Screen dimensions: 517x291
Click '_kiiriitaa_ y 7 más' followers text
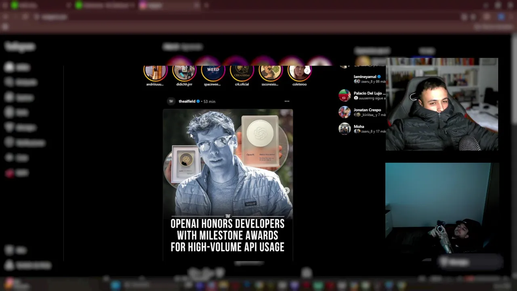[x=373, y=115]
